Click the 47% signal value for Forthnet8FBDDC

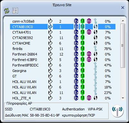[108, 65]
